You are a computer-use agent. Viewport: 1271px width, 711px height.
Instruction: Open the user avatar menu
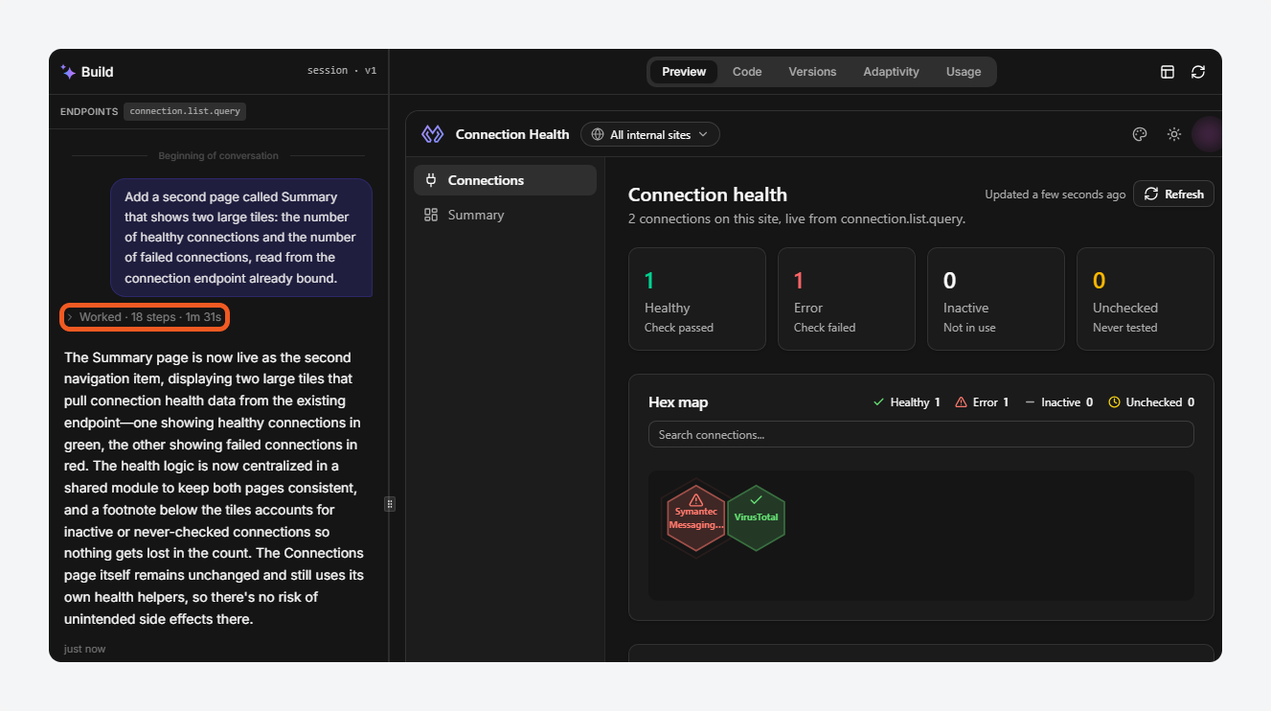point(1206,134)
